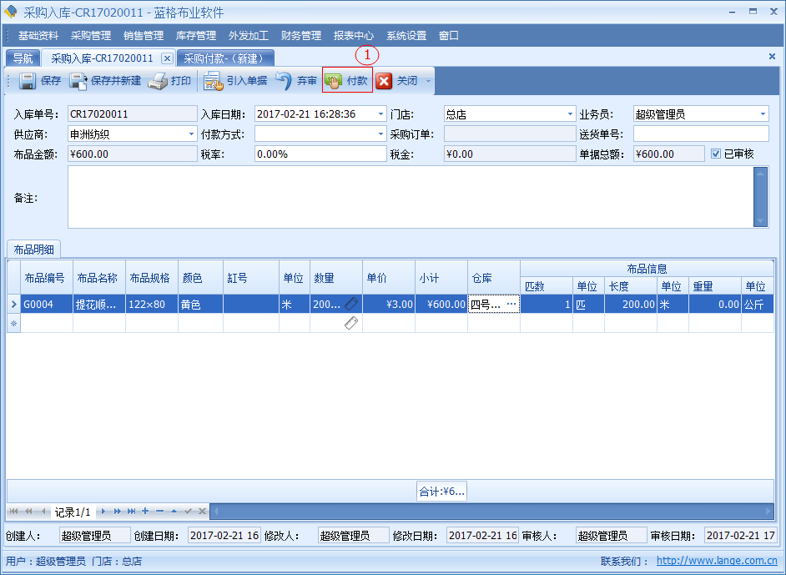Viewport: 786px width, 575px height.
Task: Open the payment method (付款方式) dropdown
Action: 380,134
